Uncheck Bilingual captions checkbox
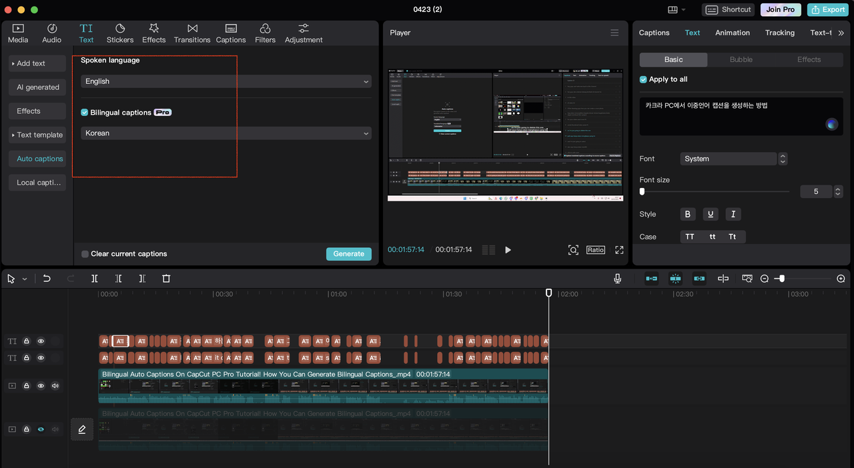The height and width of the screenshot is (468, 854). [x=85, y=113]
